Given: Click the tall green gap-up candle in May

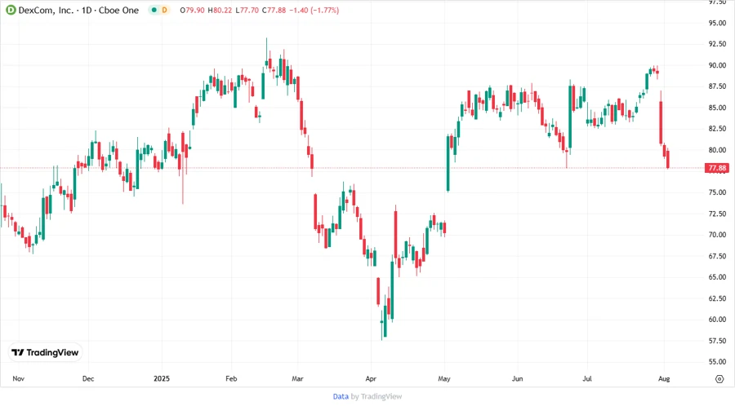Looking at the screenshot, I should click(448, 163).
